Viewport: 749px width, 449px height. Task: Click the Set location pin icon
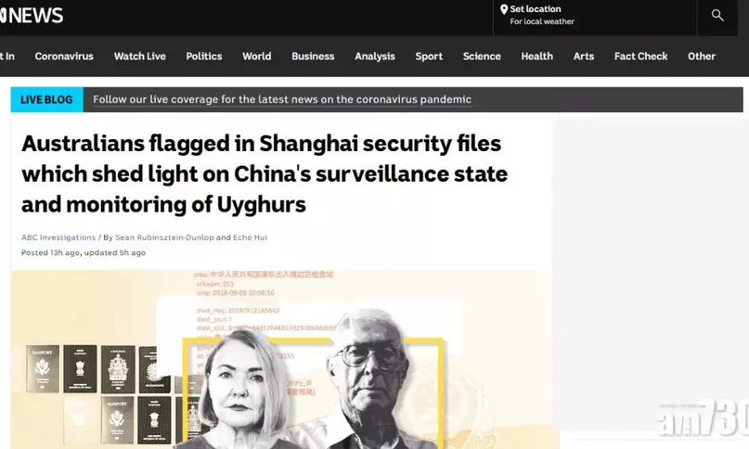coord(503,9)
